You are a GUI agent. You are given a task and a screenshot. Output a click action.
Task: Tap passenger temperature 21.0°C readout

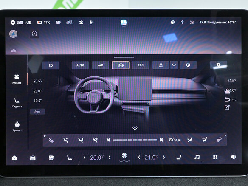pos(151,158)
